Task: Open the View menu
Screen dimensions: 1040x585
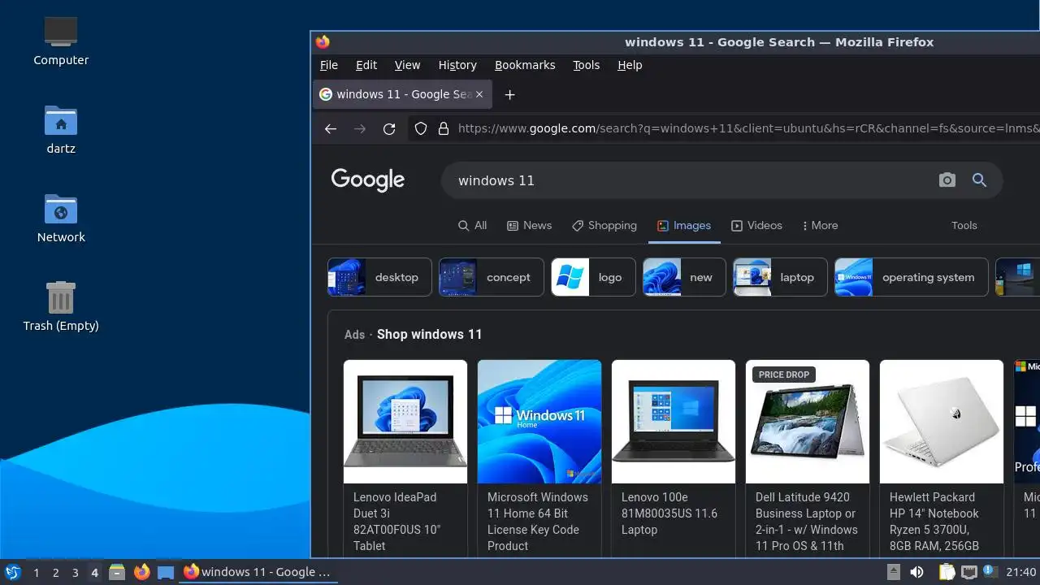Action: 407,65
